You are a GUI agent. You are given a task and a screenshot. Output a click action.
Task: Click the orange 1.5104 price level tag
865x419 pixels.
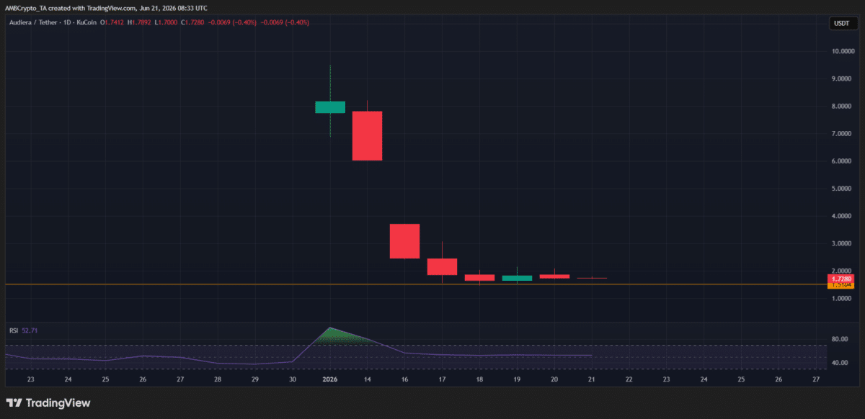[x=841, y=285]
